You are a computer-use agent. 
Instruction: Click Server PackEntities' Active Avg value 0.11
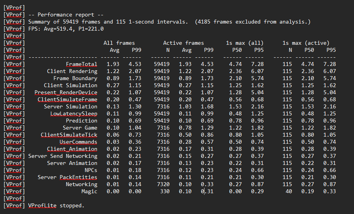pyautogui.click(x=185, y=177)
